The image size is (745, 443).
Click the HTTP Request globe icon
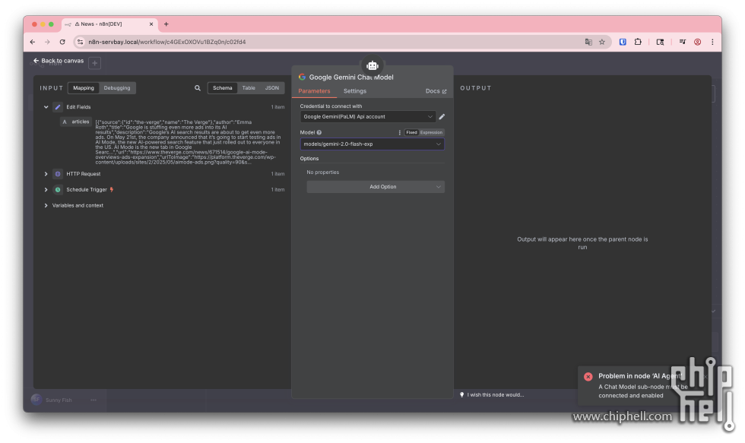tap(58, 174)
